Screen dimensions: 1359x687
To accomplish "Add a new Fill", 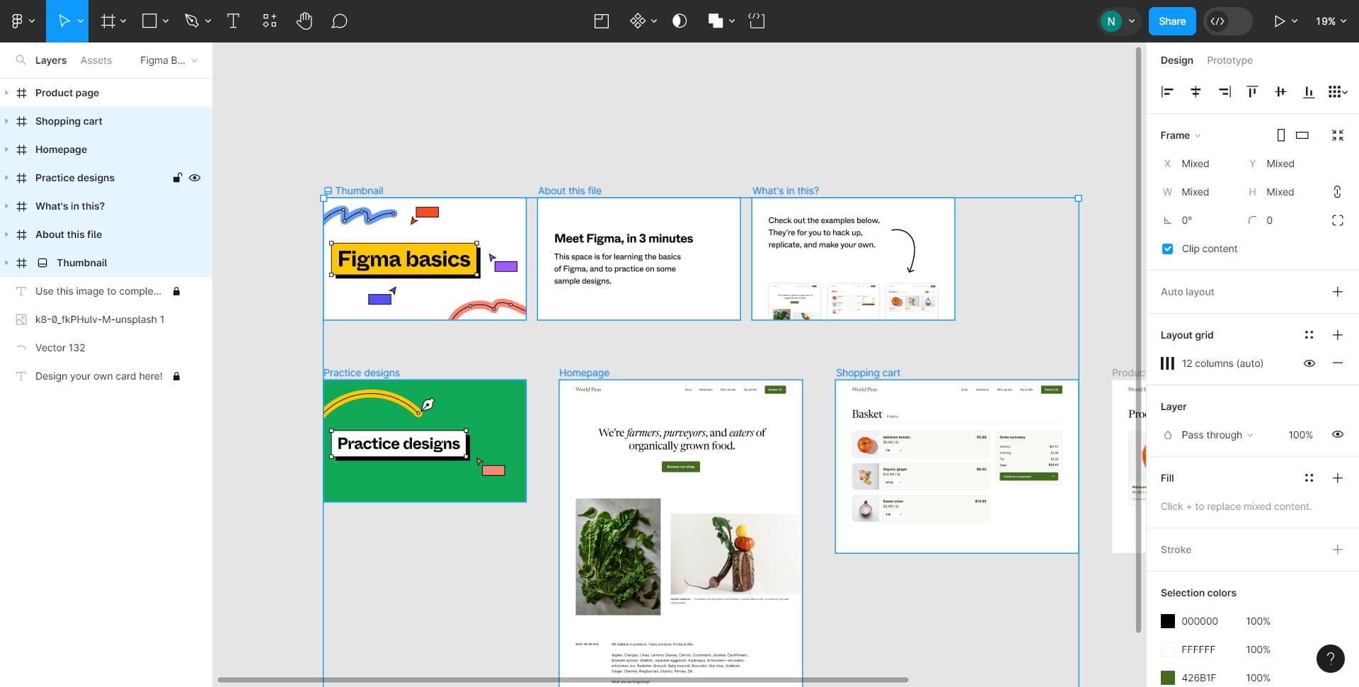I will 1338,478.
